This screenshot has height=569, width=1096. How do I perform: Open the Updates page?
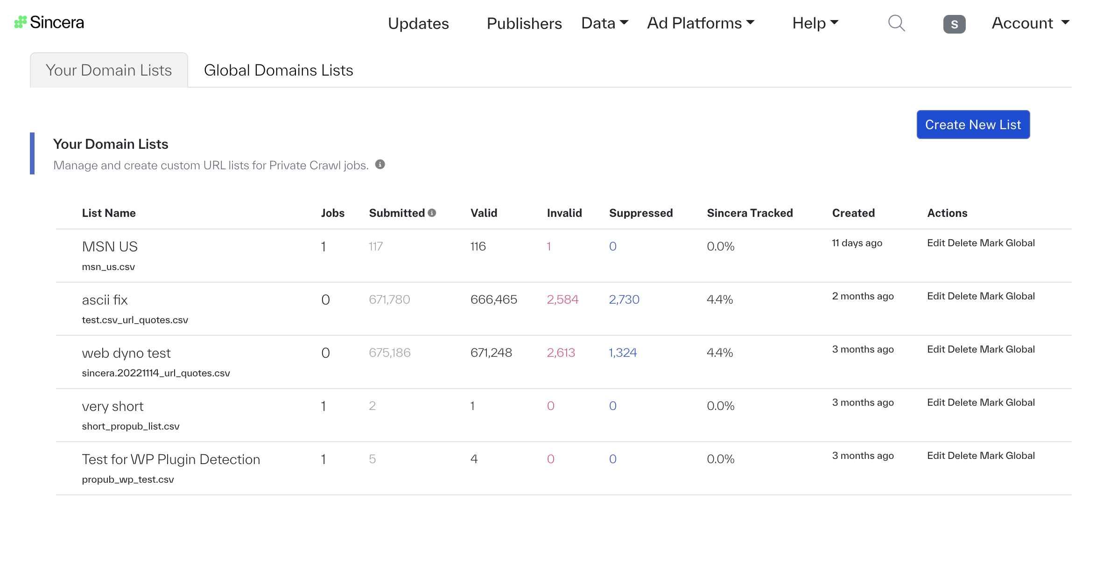[x=418, y=23]
